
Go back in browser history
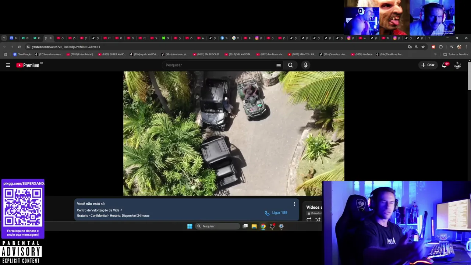tap(4, 47)
